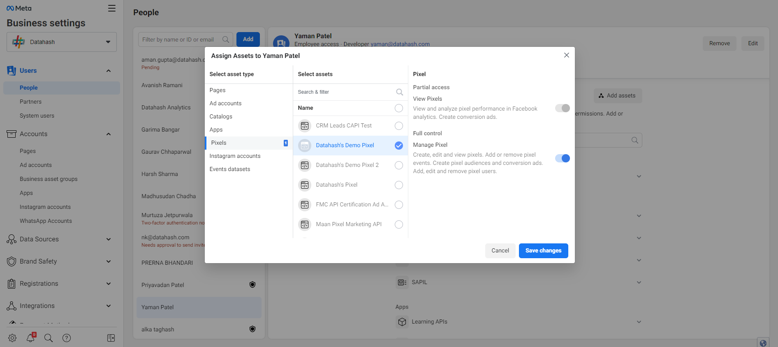
Task: Select FMC API Certification Ad A... radio button
Action: point(399,205)
